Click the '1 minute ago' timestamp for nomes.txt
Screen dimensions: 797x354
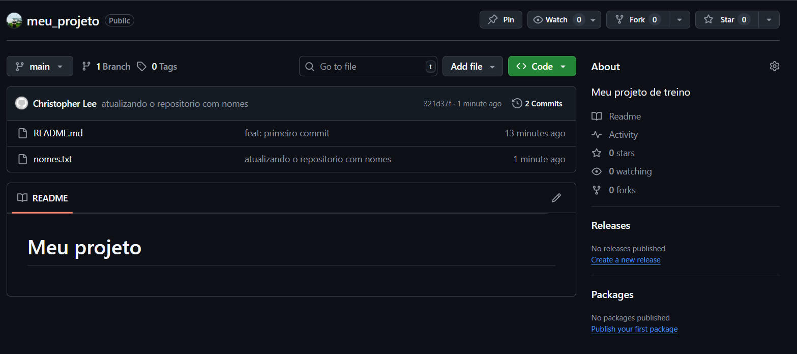pyautogui.click(x=539, y=159)
